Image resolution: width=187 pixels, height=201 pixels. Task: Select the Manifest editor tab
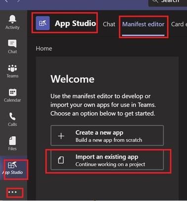(x=143, y=24)
